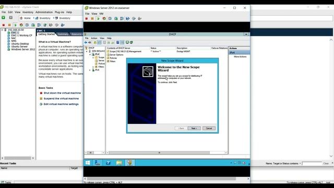
Task: Expand the Scope node in DHCP tree
Action: [93, 57]
